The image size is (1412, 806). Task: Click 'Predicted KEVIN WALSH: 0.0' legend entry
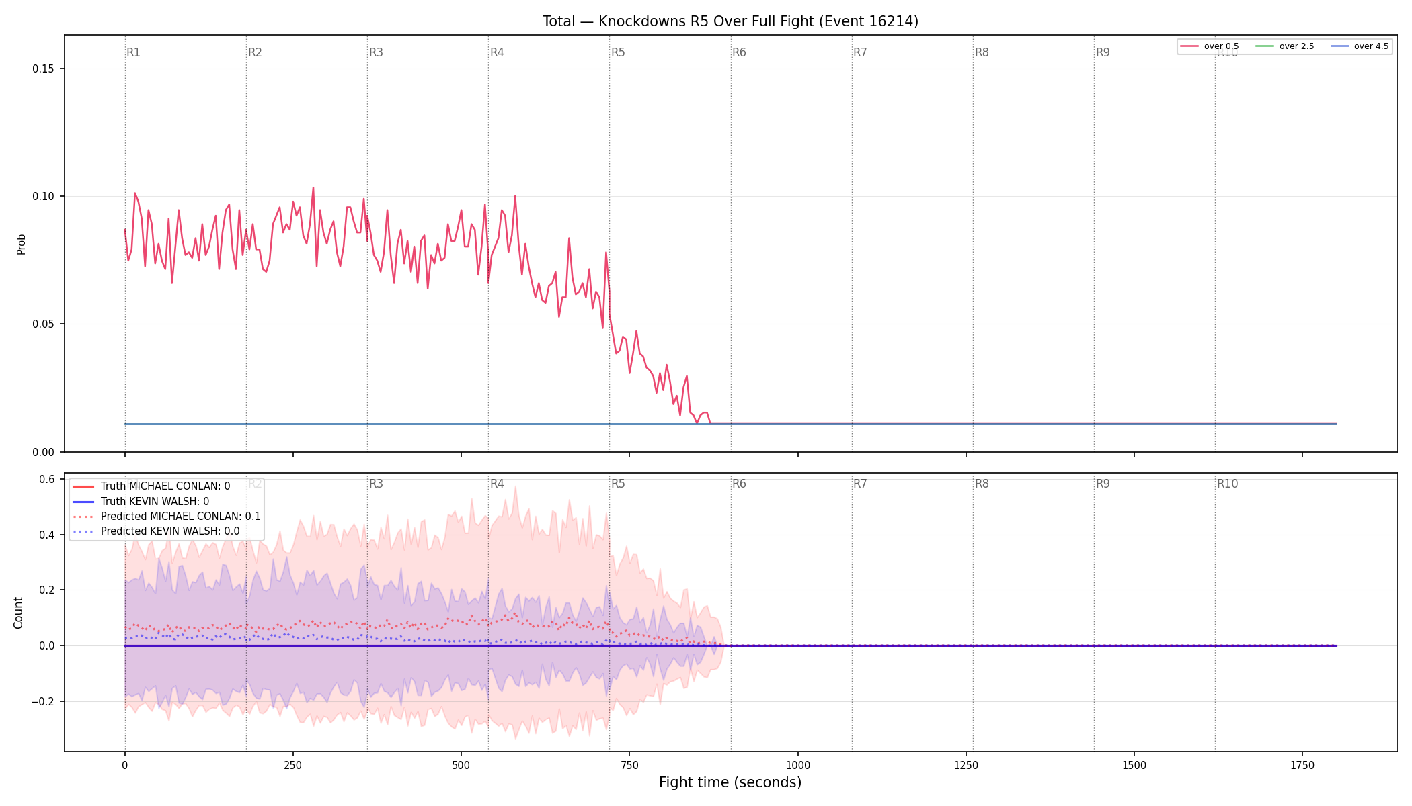(x=156, y=531)
